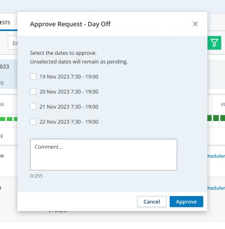Select the 19 Nov 2023 7:30 - 19:00 label
225x229 pixels.
(69, 76)
